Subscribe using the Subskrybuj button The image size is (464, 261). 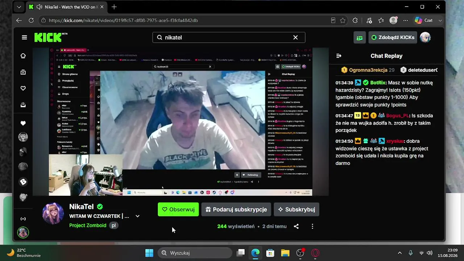click(x=297, y=210)
